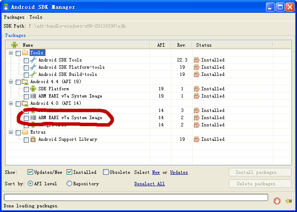Click the red stop loading icon
This screenshot has width=297, height=212.
pos(277,201)
